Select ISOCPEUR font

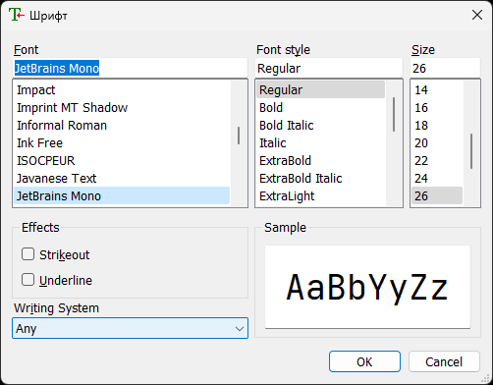pos(122,160)
